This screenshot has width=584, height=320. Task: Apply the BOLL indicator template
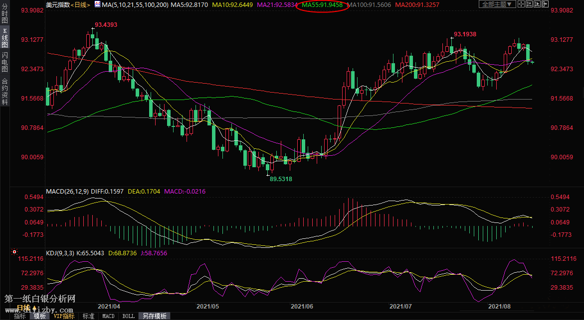129,316
